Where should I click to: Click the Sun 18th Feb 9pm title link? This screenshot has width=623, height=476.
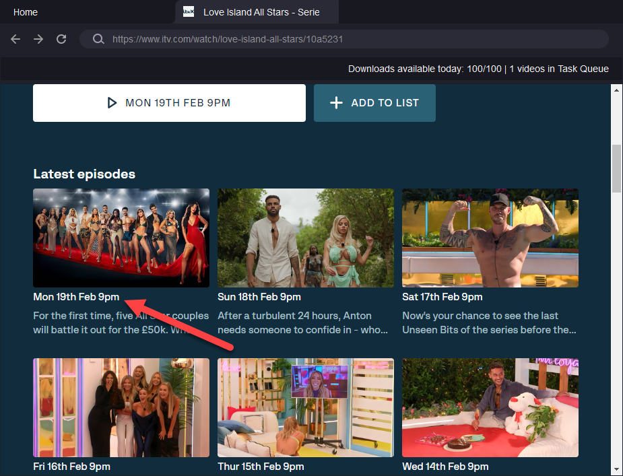pos(259,297)
